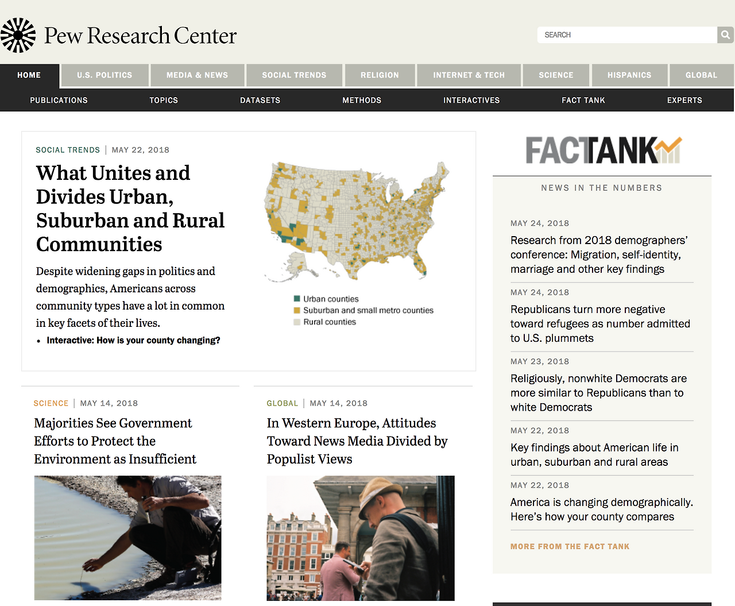Open the Publications menu

click(x=59, y=100)
